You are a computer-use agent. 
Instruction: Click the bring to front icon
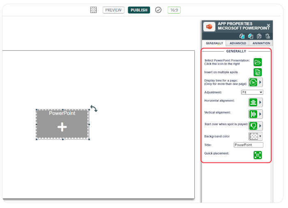tap(242, 36)
